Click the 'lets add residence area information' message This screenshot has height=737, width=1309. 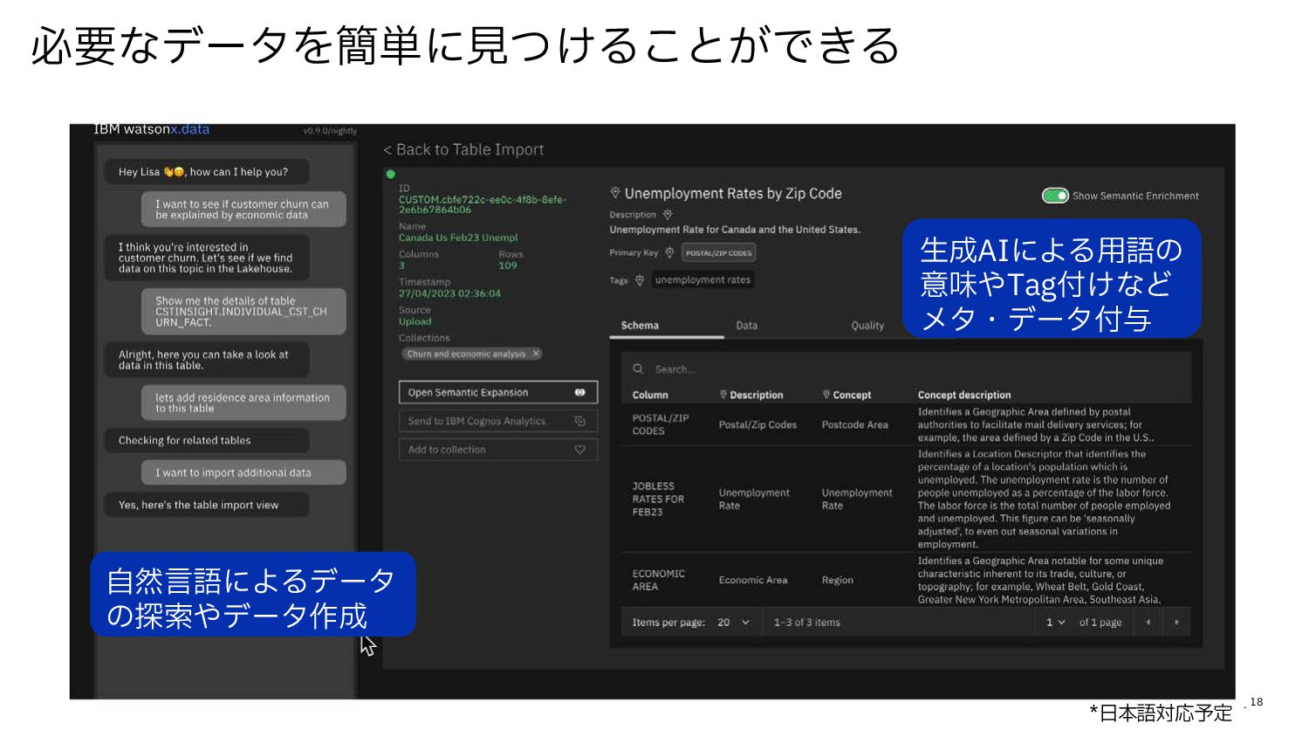pos(243,403)
